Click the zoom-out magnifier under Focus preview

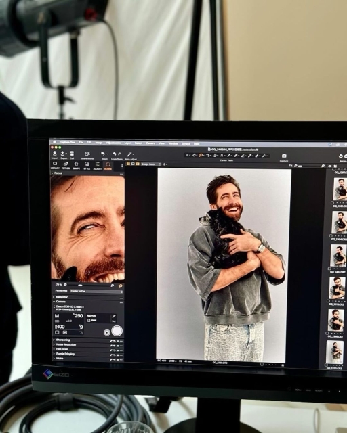pyautogui.click(x=66, y=284)
